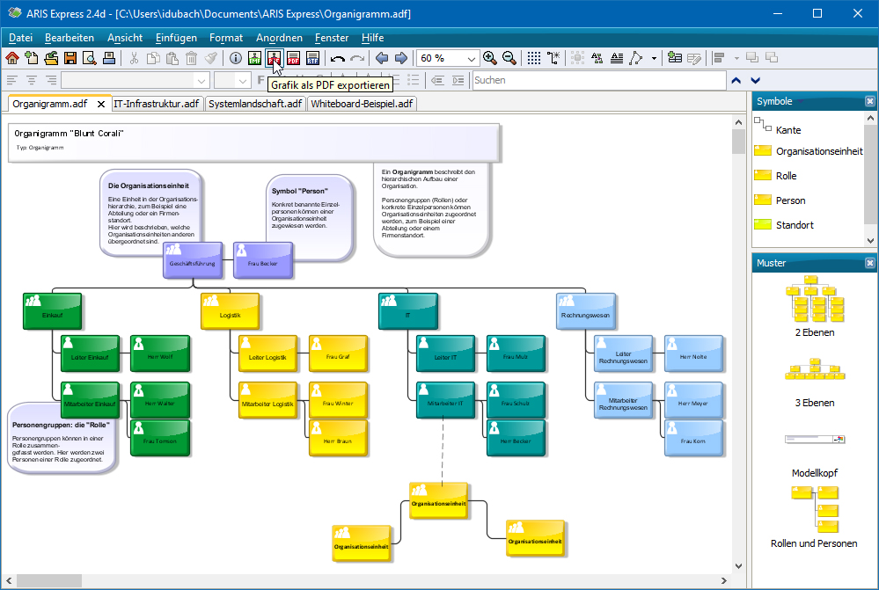The width and height of the screenshot is (879, 590).
Task: Click the decrease indent icon
Action: [x=438, y=81]
